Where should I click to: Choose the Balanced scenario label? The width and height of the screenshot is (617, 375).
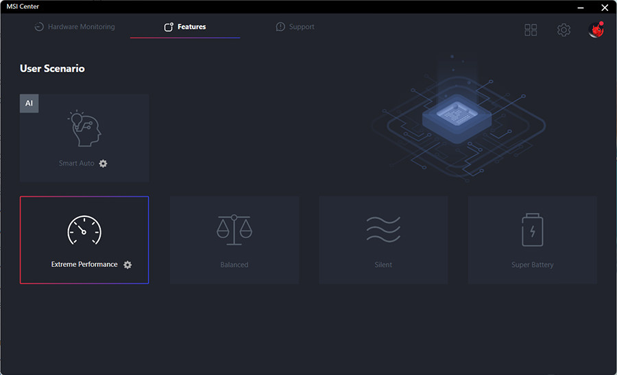[x=234, y=265]
